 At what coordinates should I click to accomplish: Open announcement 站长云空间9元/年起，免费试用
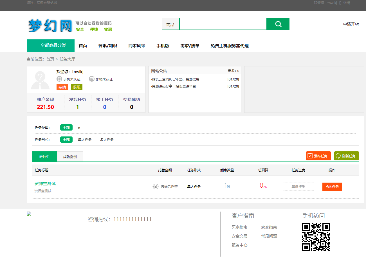175,79
